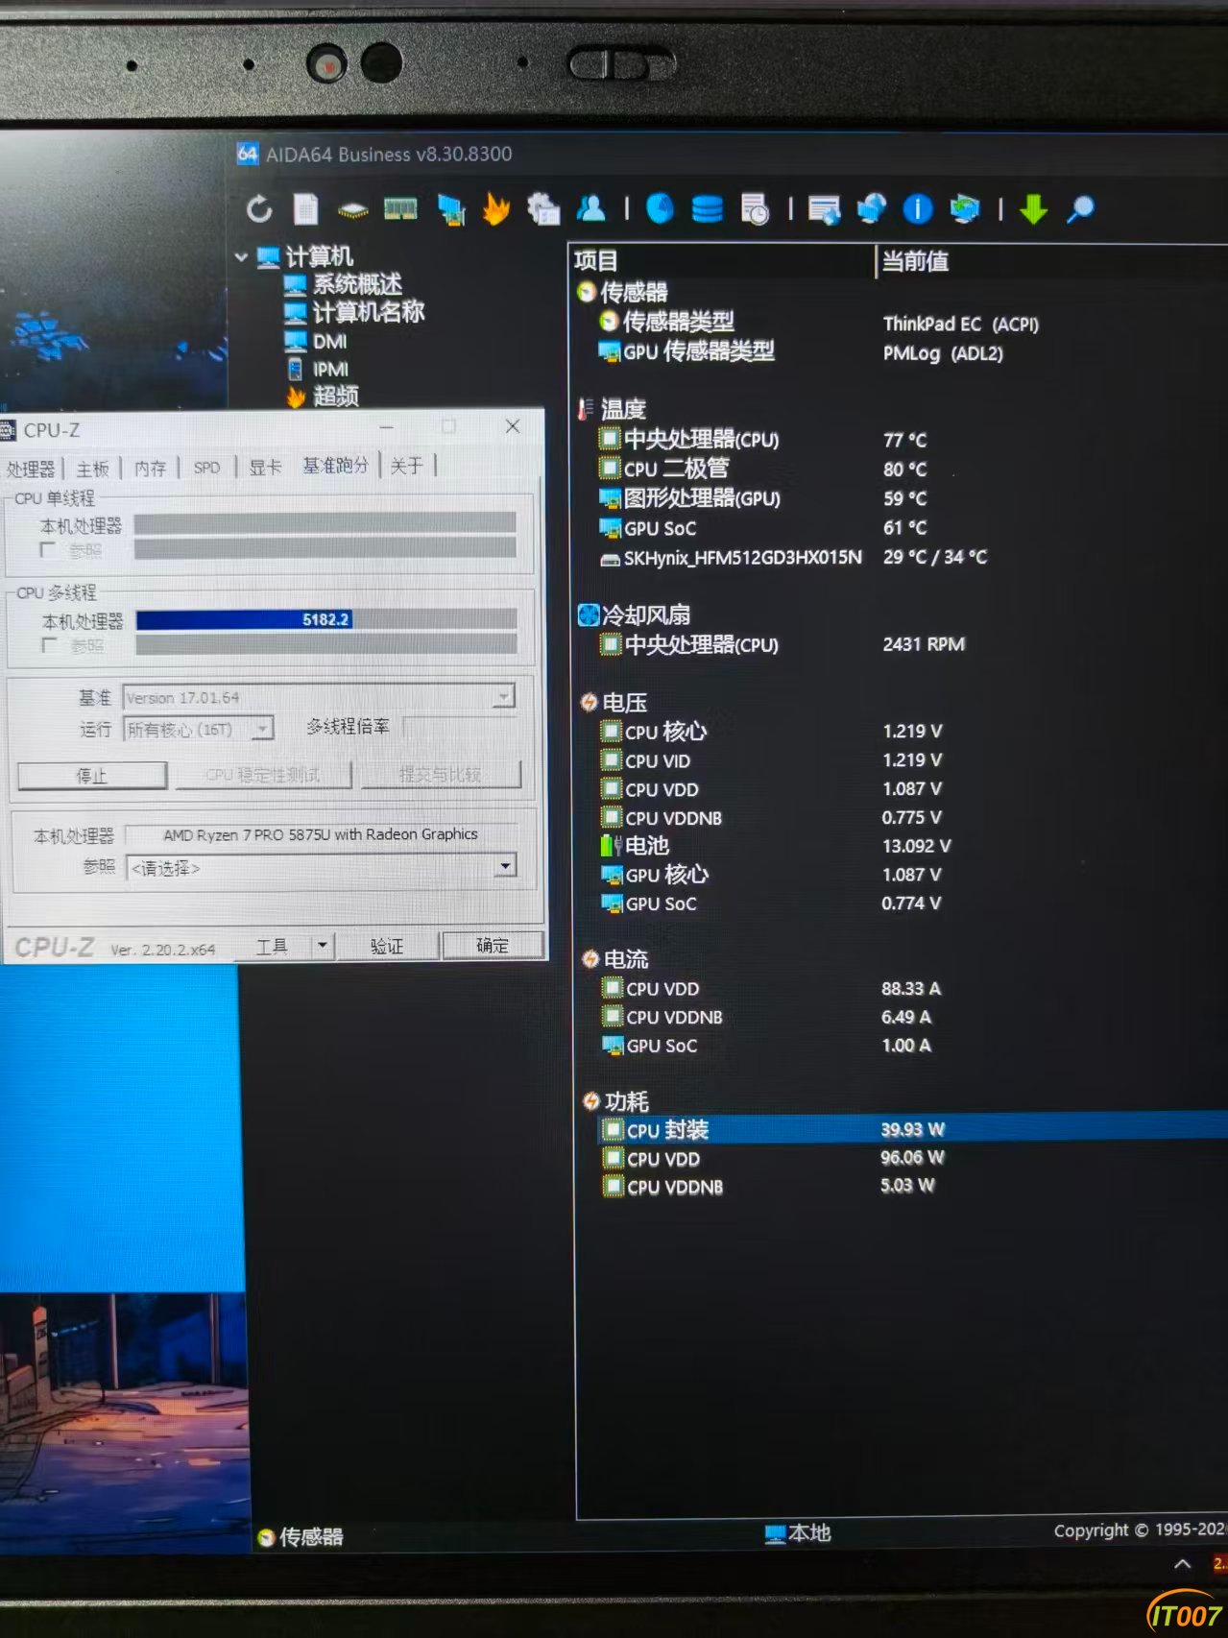1228x1638 pixels.
Task: Click the 本地 computer icon in status bar
Action: click(x=775, y=1533)
